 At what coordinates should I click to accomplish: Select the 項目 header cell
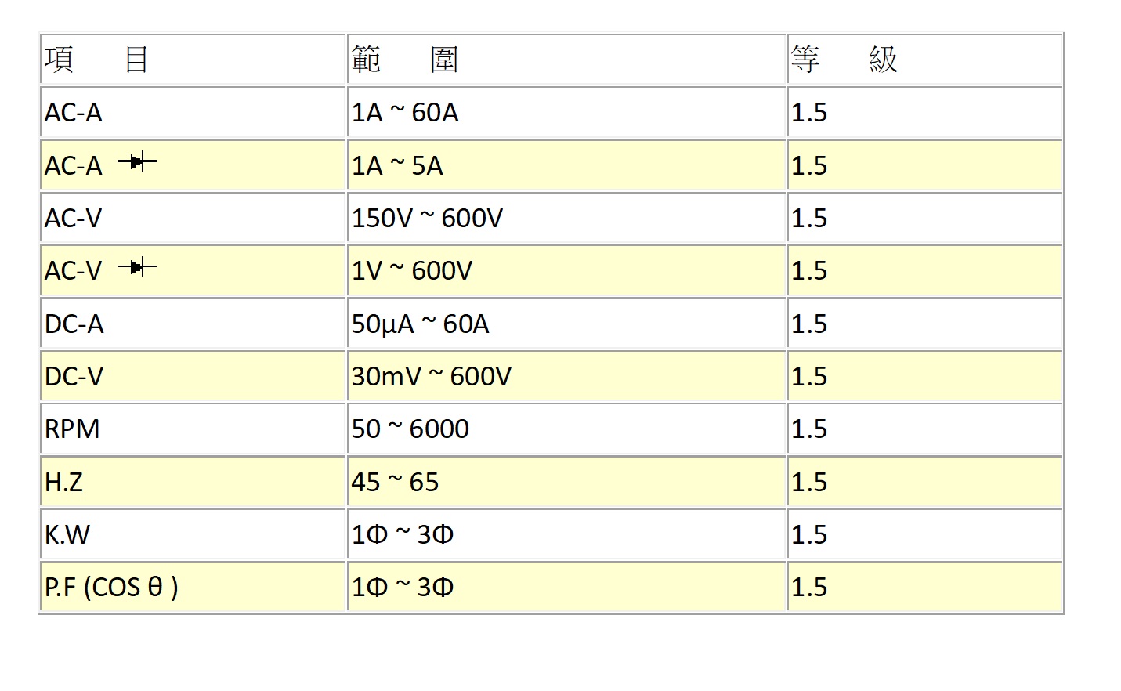pyautogui.click(x=96, y=60)
